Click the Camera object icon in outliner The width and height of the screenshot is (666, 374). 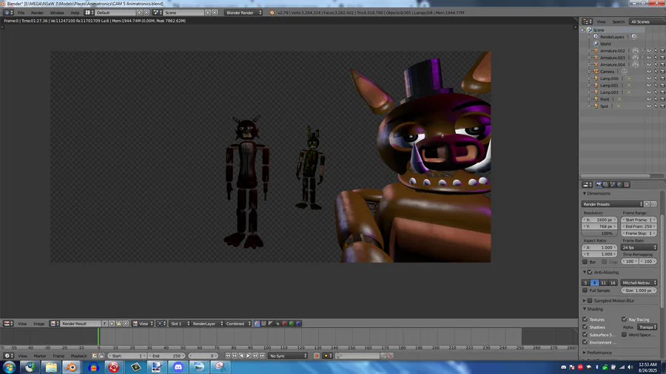point(596,72)
